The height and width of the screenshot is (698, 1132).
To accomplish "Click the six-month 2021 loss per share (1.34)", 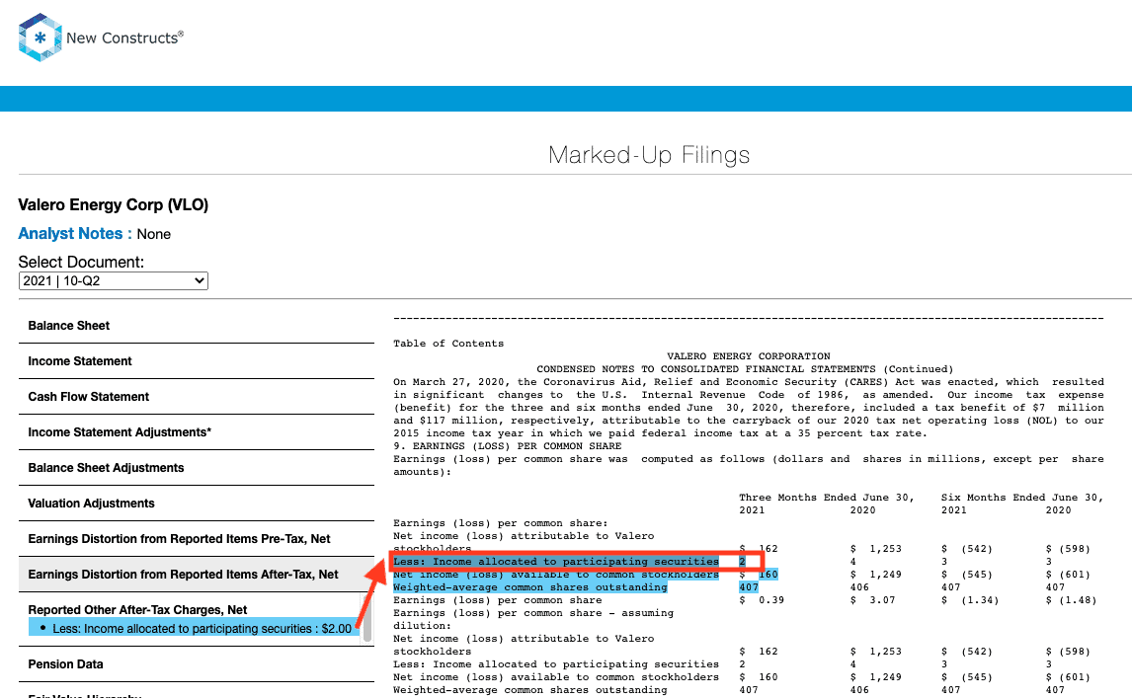I will click(x=980, y=600).
